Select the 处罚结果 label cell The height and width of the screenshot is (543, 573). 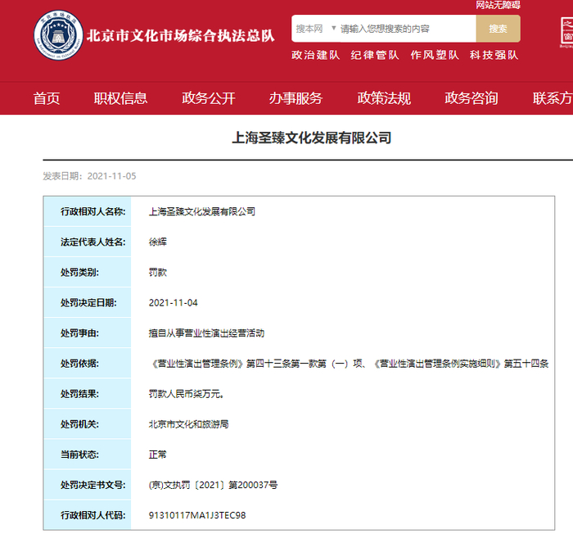click(88, 393)
